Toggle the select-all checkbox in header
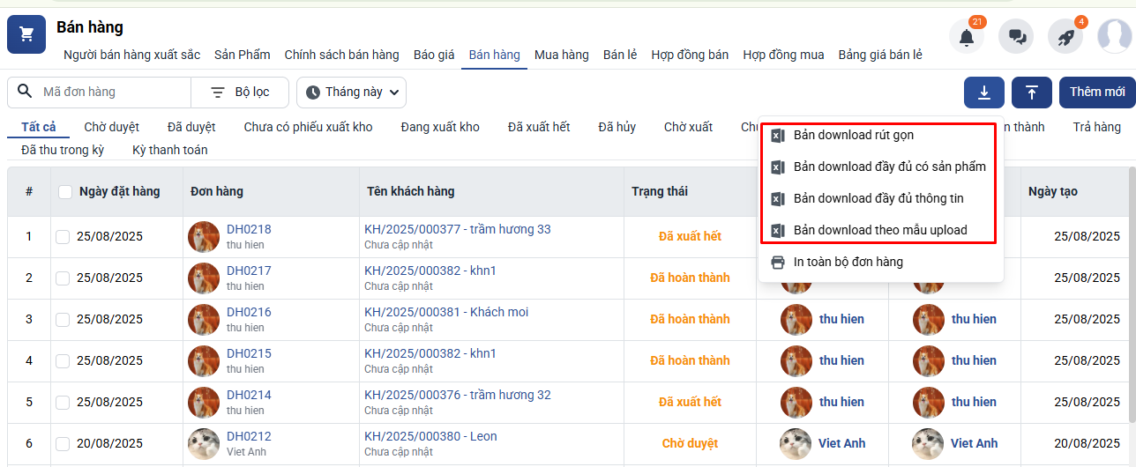This screenshot has width=1136, height=467. tap(65, 192)
